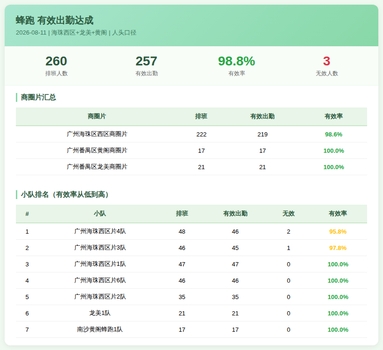
Task: Click the 小队排名 section heading
Action: click(66, 194)
